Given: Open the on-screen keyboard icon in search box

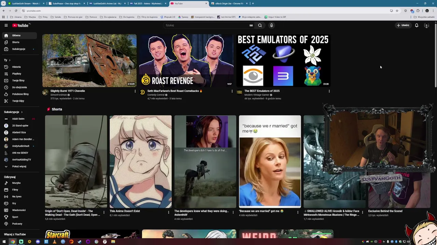Looking at the screenshot, I should point(251,25).
